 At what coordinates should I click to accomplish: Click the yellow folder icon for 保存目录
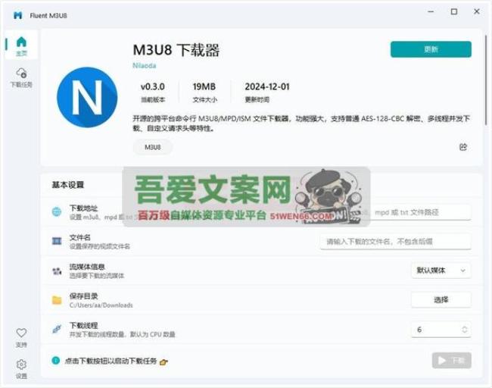pos(57,300)
